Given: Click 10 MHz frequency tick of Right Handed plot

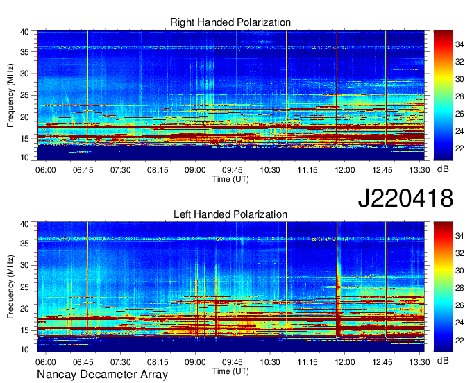Looking at the screenshot, I should (x=24, y=158).
